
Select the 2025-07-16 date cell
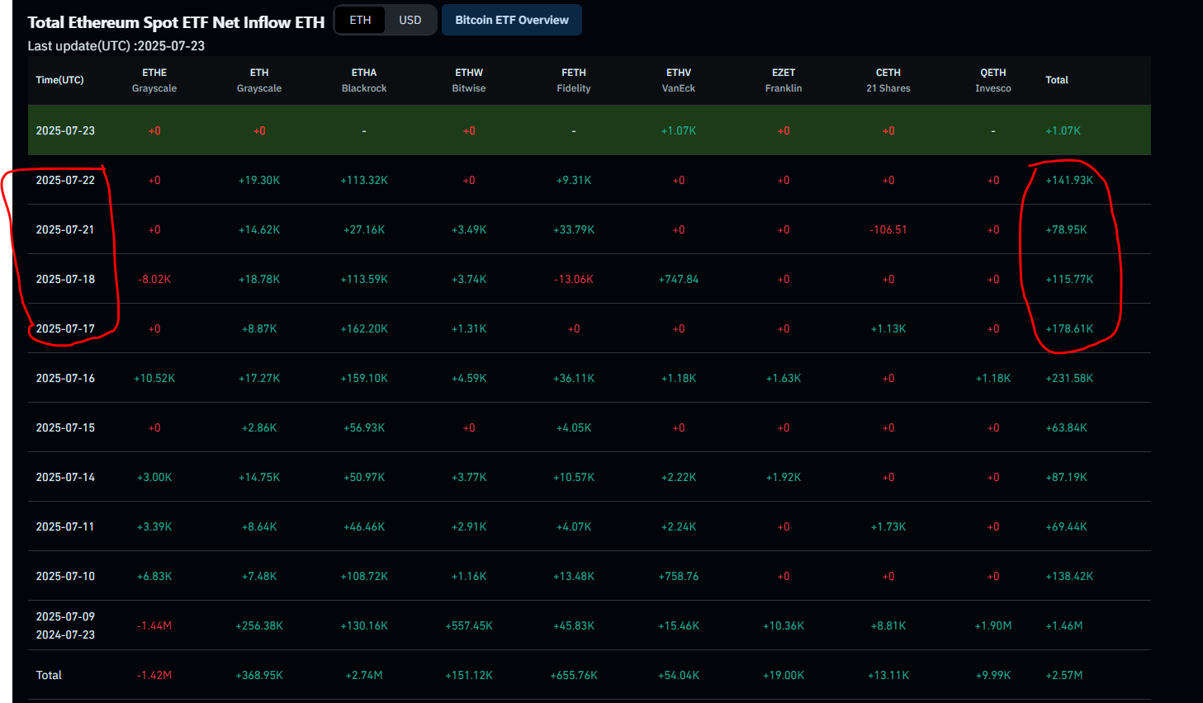[x=65, y=378]
